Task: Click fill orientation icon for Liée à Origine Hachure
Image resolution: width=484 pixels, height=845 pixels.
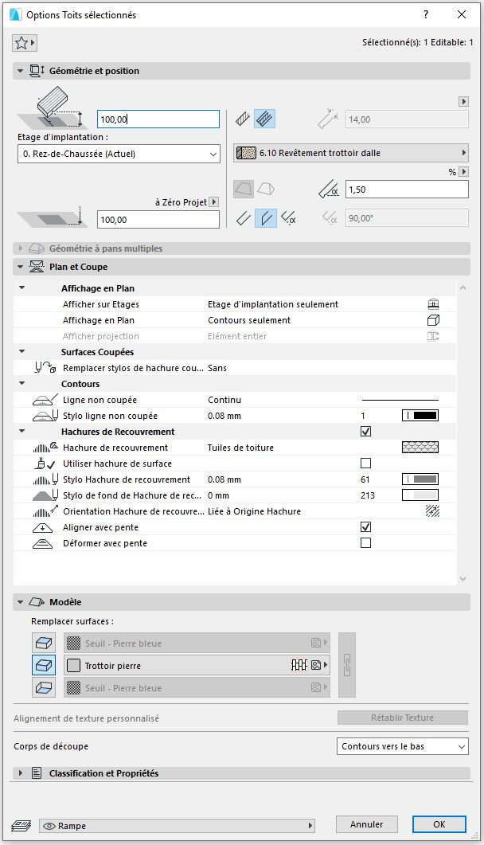Action: pyautogui.click(x=433, y=511)
